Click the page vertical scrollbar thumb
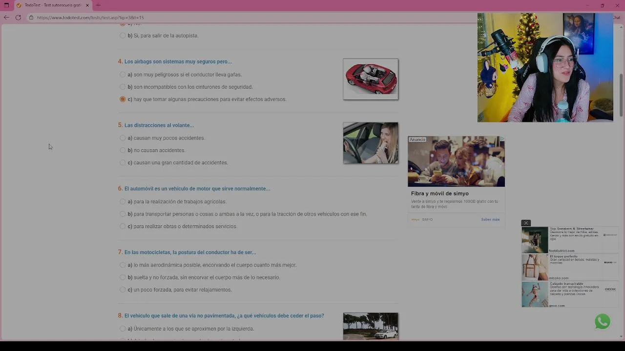 (x=621, y=95)
